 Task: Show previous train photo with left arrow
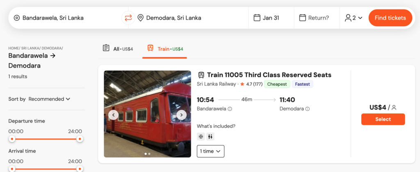[114, 115]
